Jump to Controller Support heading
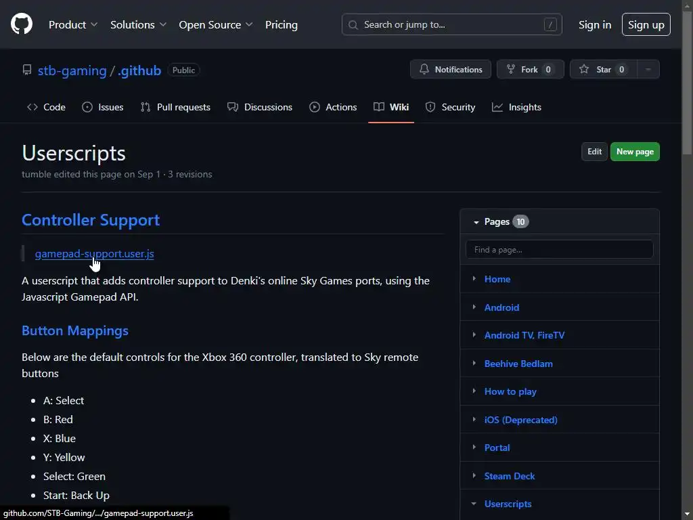The height and width of the screenshot is (520, 693). [x=91, y=220]
